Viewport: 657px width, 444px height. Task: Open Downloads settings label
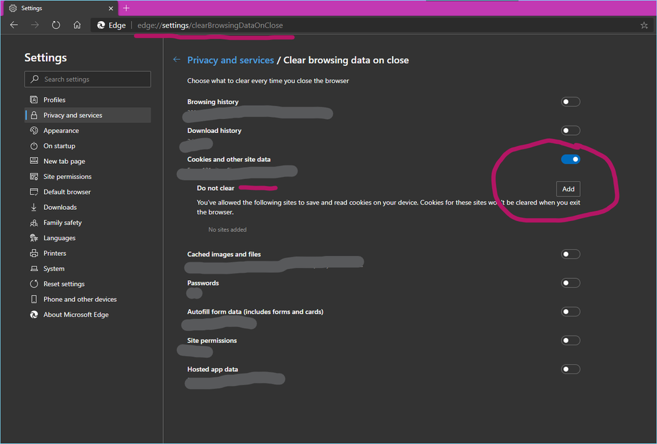tap(60, 207)
